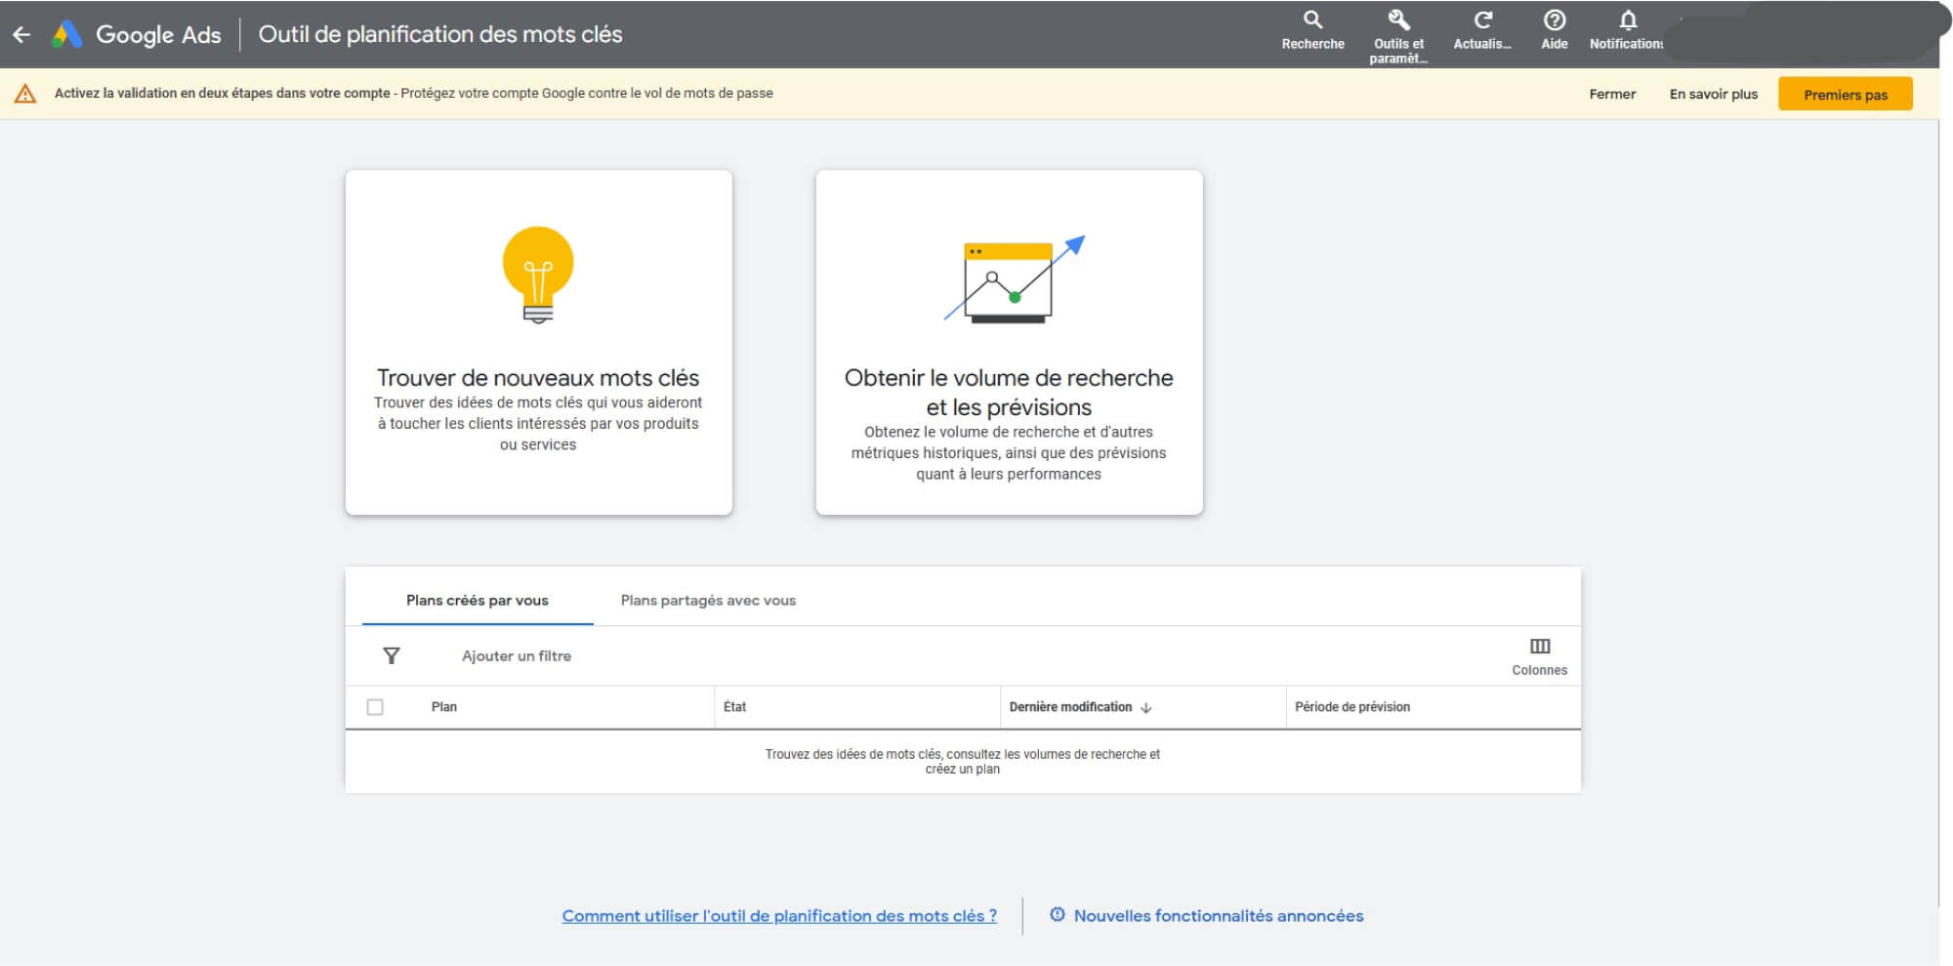Open the Outils et paramètres wrench icon
1953x966 pixels.
tap(1396, 21)
